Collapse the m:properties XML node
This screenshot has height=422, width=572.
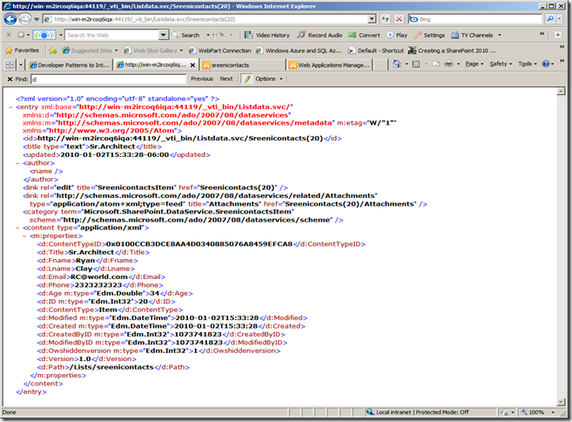24,236
